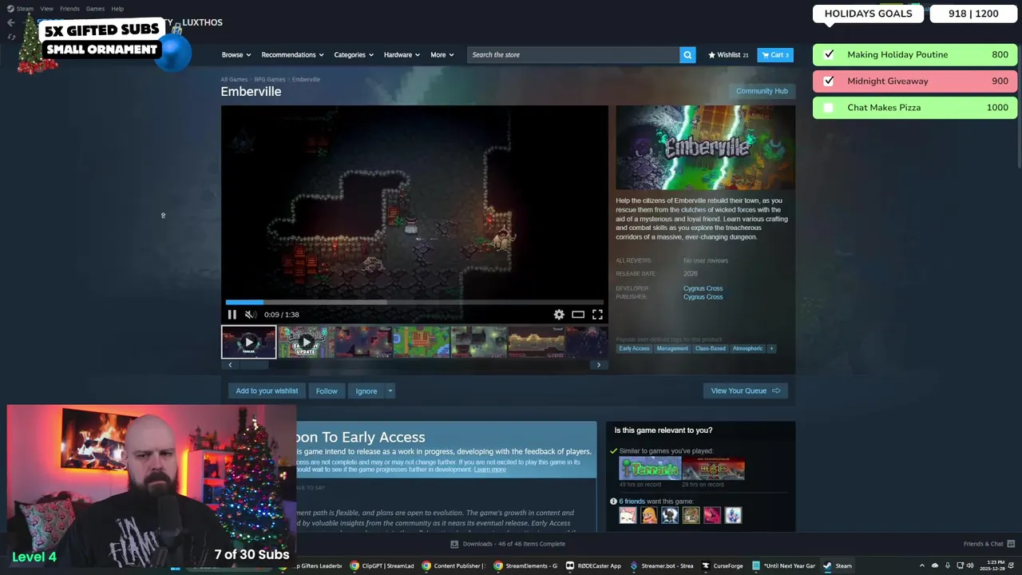Viewport: 1022px width, 575px height.
Task: Unmute the trailer volume icon
Action: click(x=250, y=315)
